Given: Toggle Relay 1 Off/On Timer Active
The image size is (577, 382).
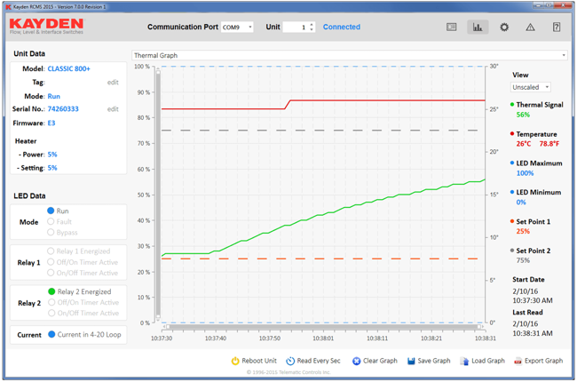Looking at the screenshot, I should [51, 262].
